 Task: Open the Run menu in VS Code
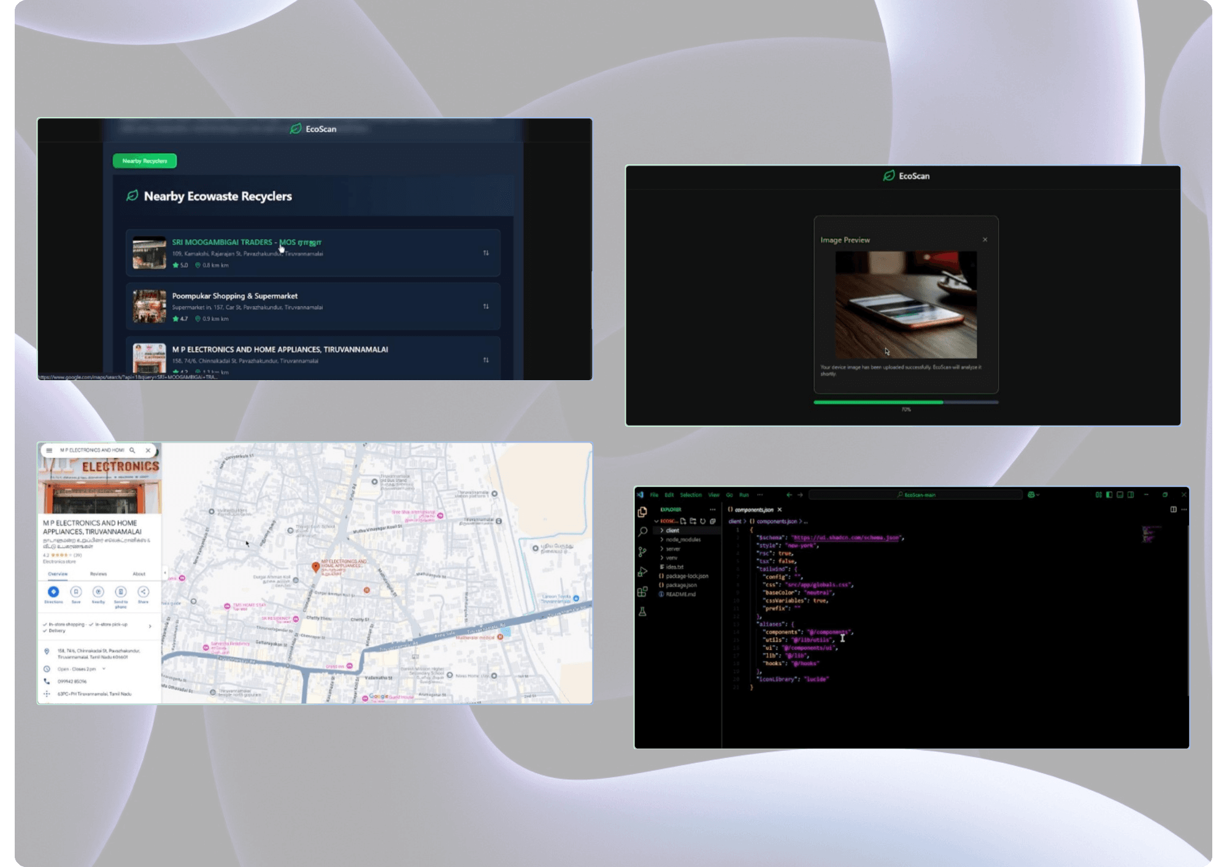(x=744, y=495)
